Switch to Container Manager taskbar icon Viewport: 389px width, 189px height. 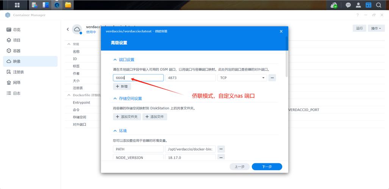click(57, 5)
